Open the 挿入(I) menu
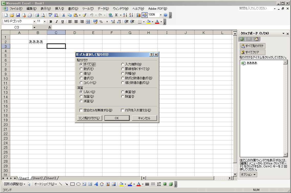 pyautogui.click(x=59, y=9)
